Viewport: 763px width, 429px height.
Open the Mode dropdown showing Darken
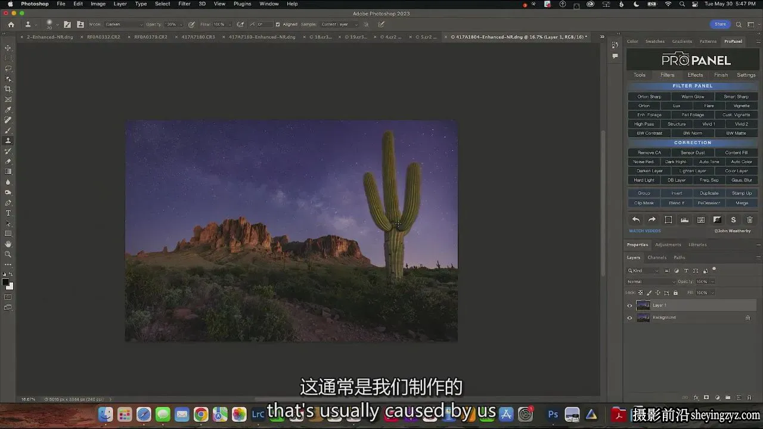point(124,24)
